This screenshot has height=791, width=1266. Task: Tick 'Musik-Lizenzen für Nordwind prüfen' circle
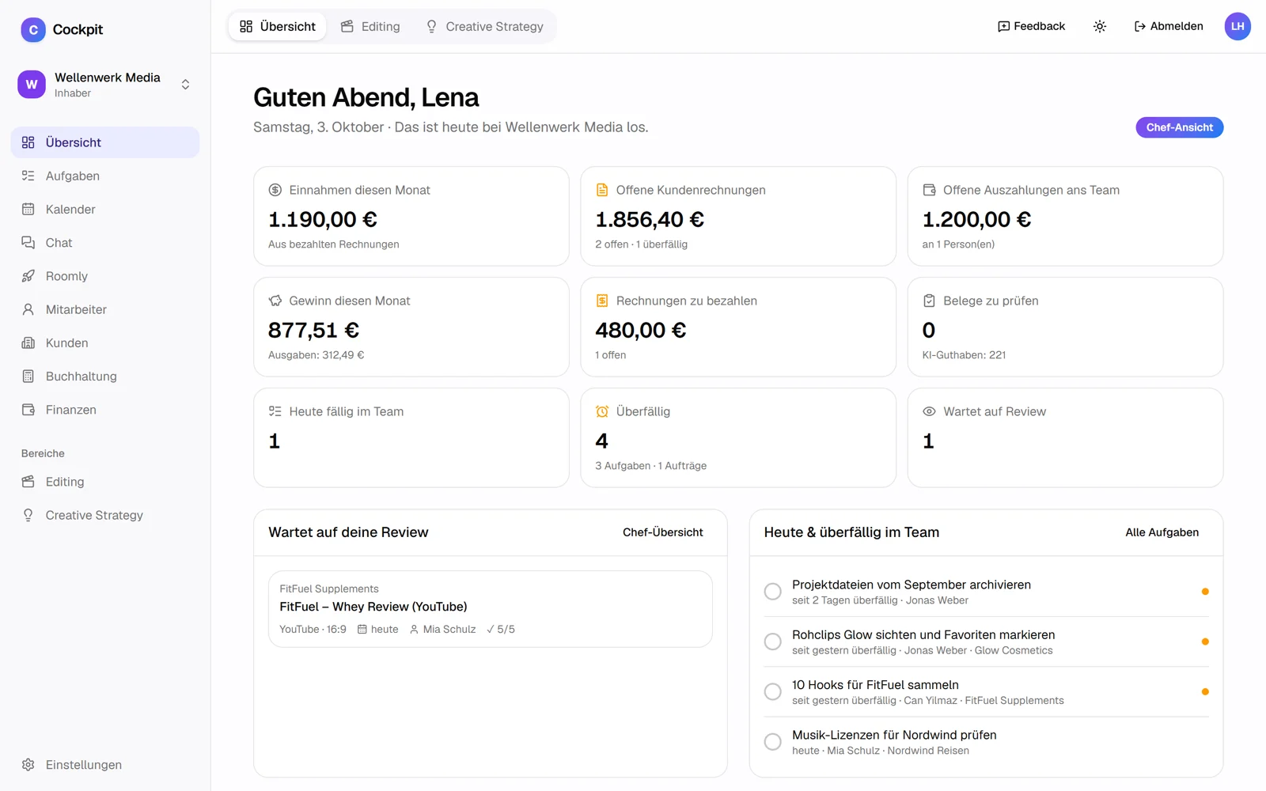[773, 742]
